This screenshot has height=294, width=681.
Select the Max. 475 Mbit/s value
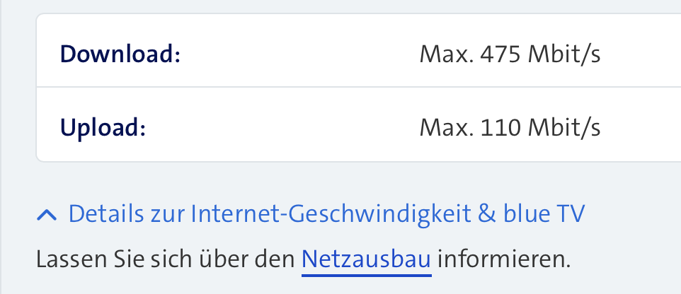click(510, 54)
